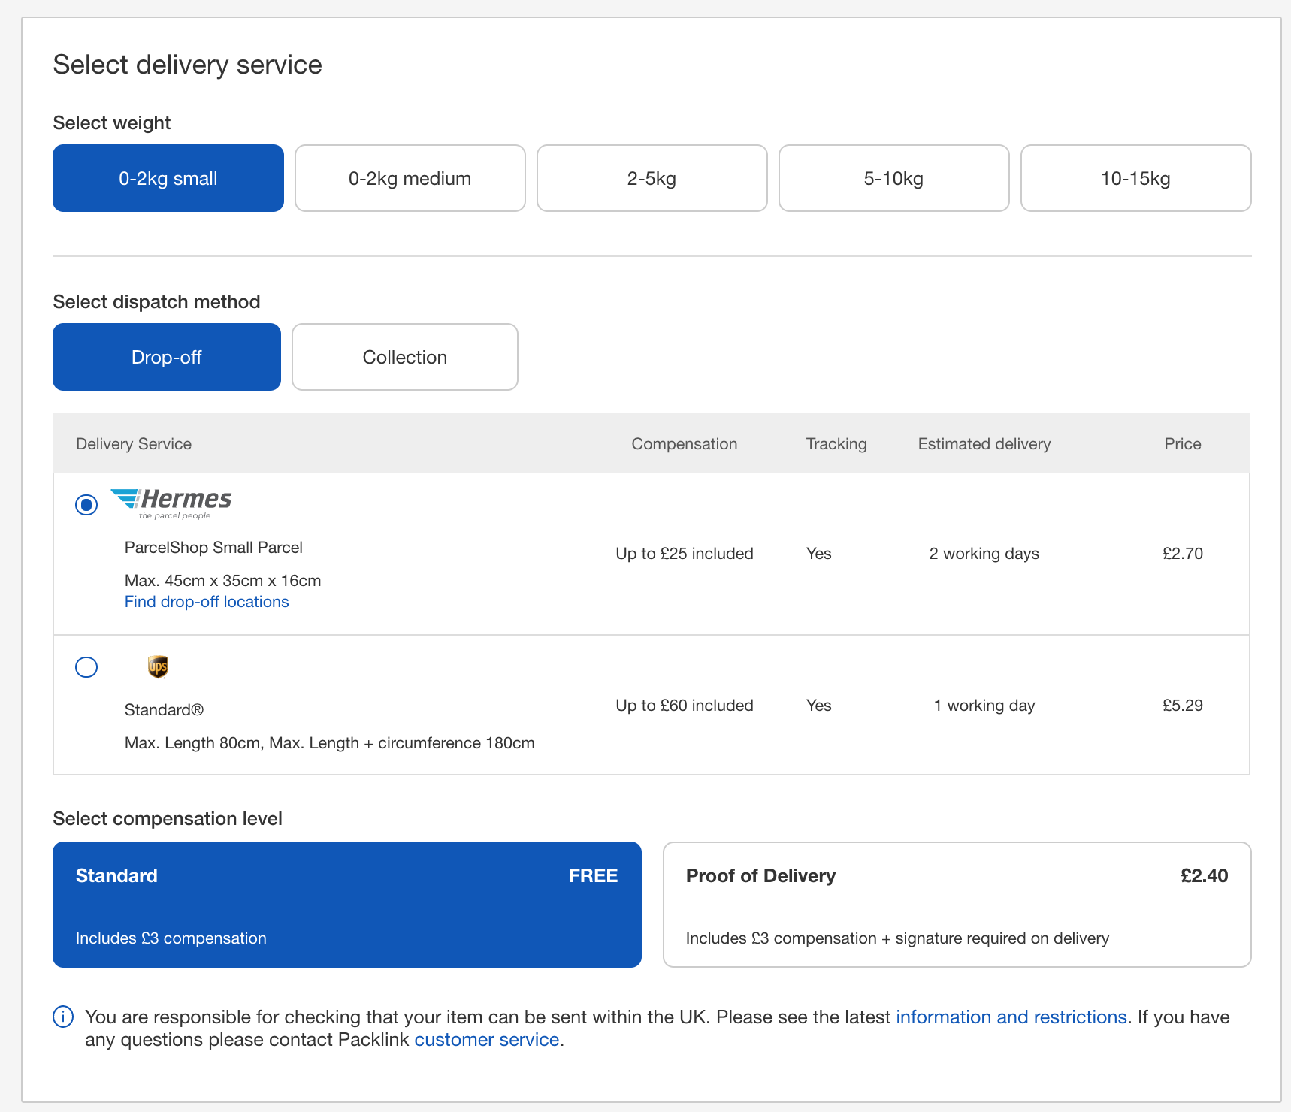This screenshot has width=1291, height=1112.
Task: Click tracking 'Yes' in UPS row
Action: 819,706
